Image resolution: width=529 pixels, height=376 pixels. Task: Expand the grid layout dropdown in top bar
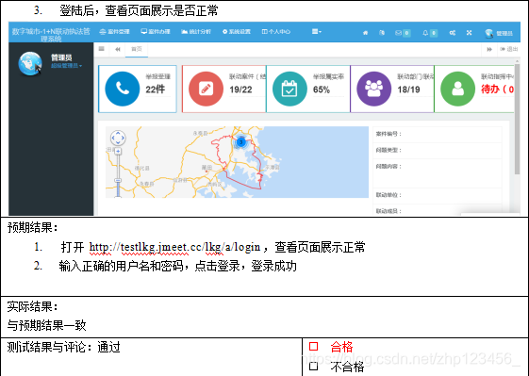click(x=317, y=32)
